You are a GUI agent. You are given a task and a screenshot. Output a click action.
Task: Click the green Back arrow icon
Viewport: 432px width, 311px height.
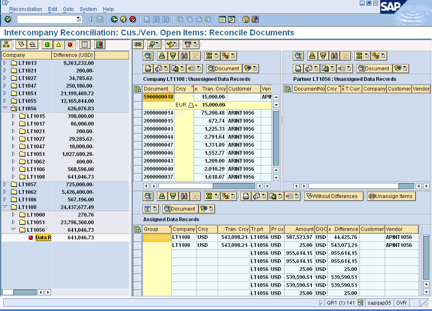(x=114, y=19)
